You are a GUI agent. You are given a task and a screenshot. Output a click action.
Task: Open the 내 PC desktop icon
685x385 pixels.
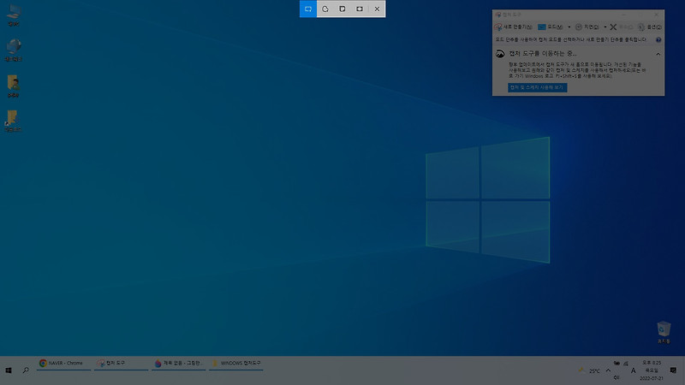point(13,15)
